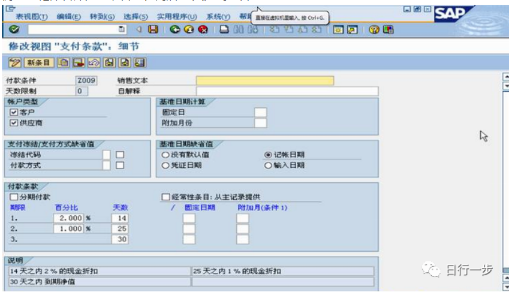The image size is (512, 292).
Task: Open the 实用程序(U) menu
Action: point(177,16)
